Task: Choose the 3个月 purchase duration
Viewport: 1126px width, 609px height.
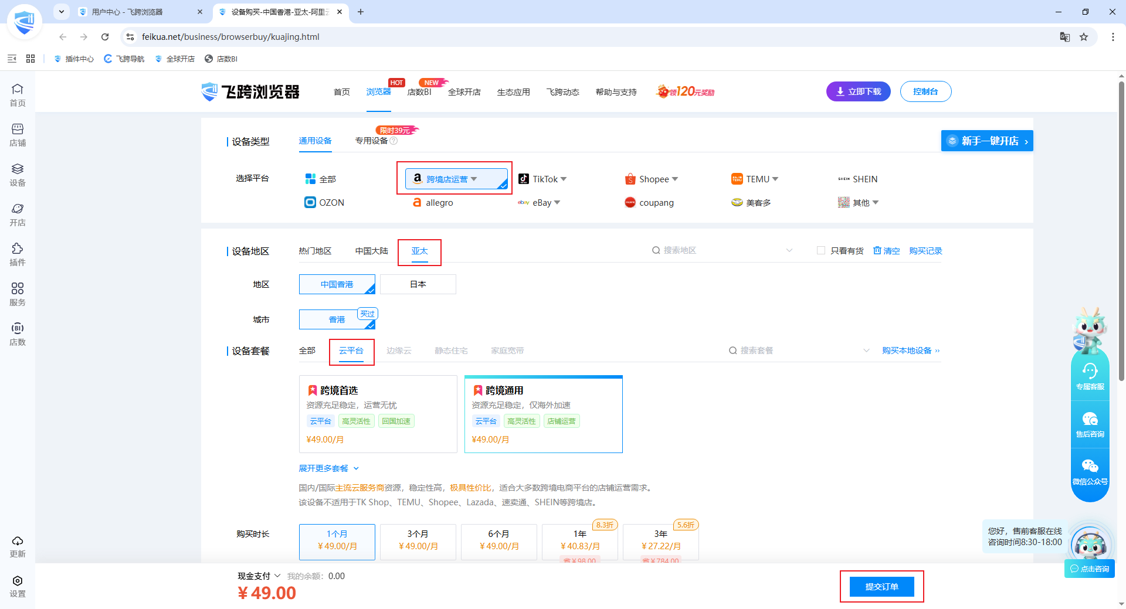Action: tap(418, 540)
